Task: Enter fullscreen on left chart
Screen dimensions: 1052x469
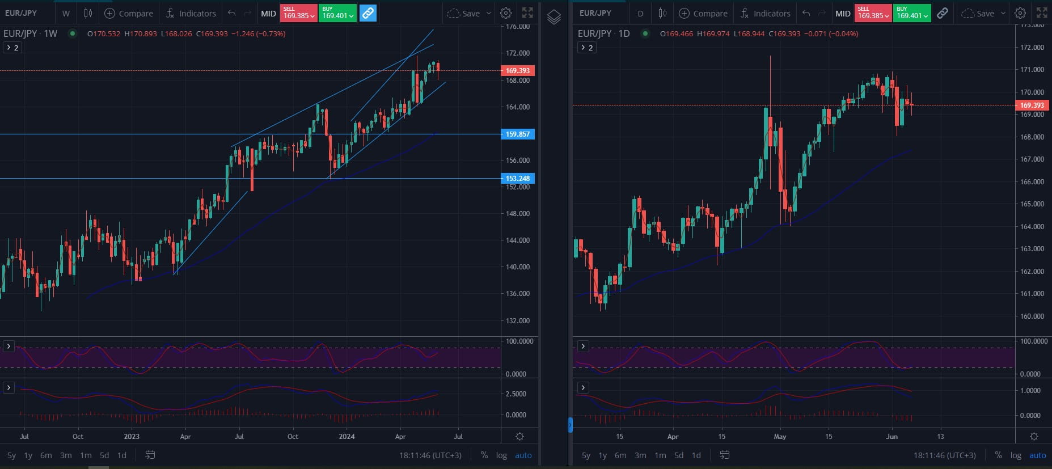Action: (527, 13)
